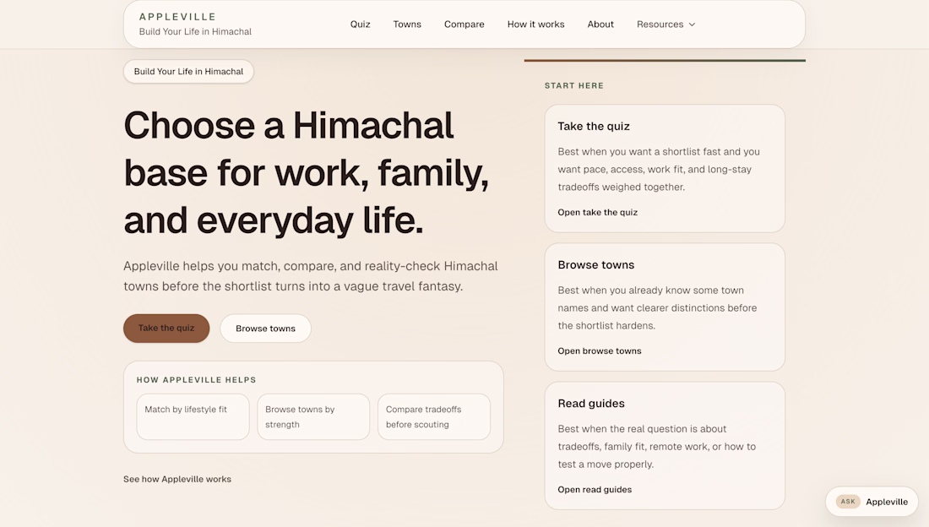Click Open take the quiz link

597,212
